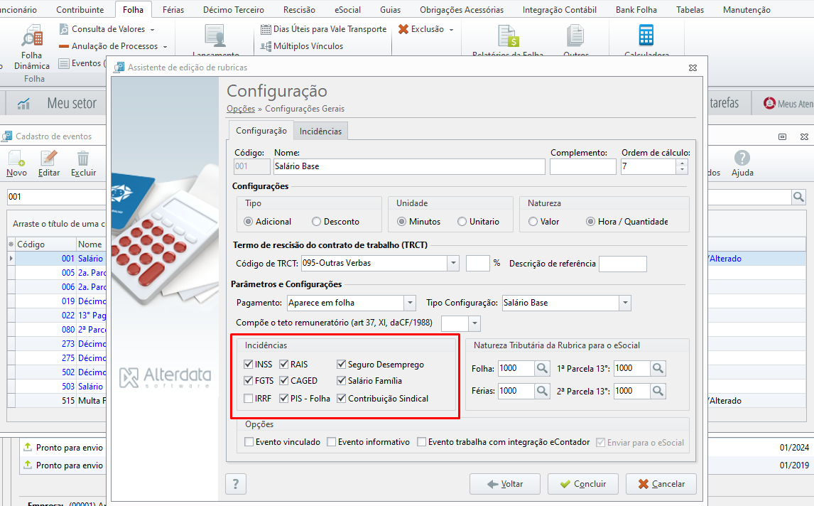Open the Ajuda help icon
The height and width of the screenshot is (506, 814).
742,158
